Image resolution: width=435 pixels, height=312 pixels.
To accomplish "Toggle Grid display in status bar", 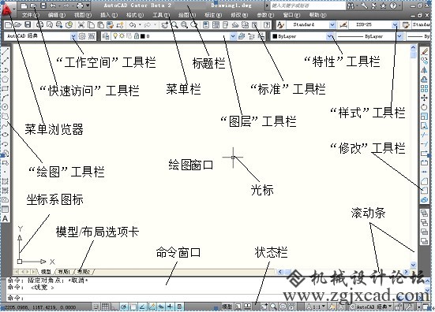I will 105,306.
